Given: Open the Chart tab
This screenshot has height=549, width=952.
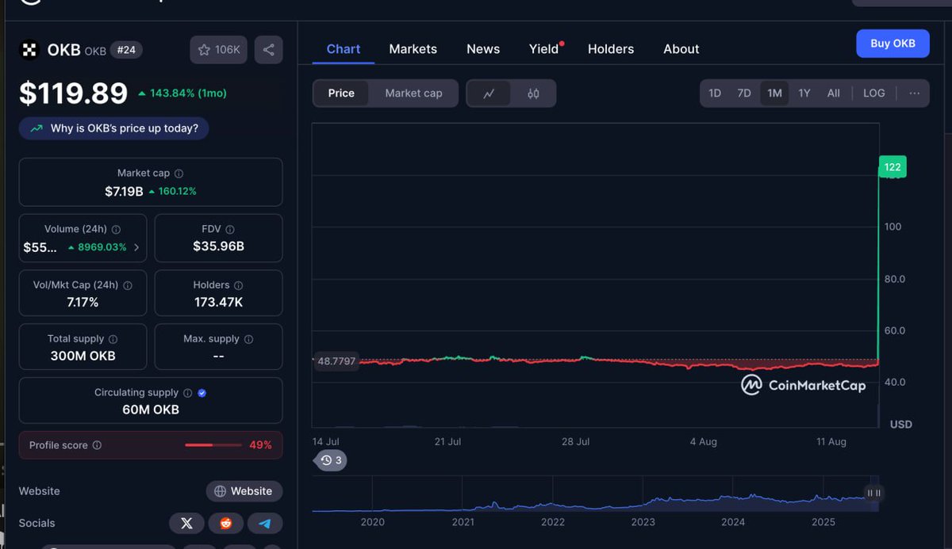Looking at the screenshot, I should [x=344, y=49].
